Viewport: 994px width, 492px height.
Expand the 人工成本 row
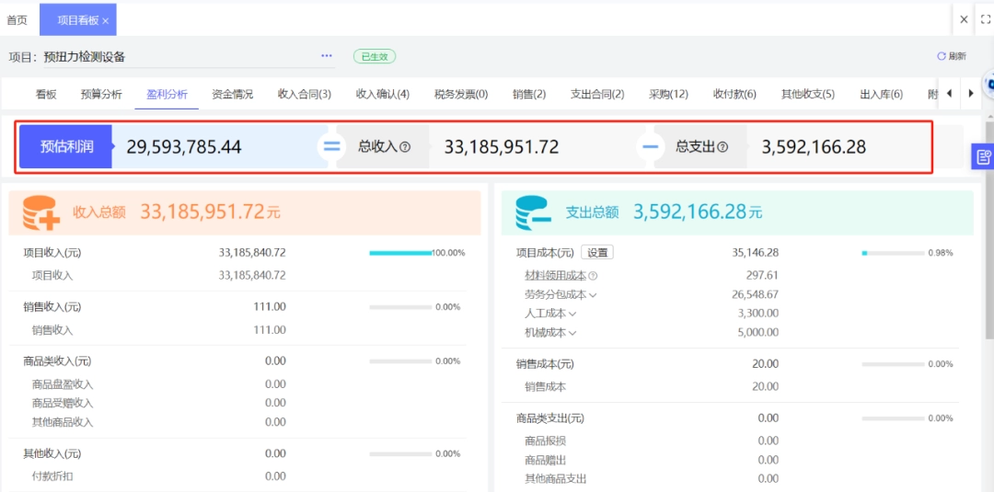(x=572, y=314)
